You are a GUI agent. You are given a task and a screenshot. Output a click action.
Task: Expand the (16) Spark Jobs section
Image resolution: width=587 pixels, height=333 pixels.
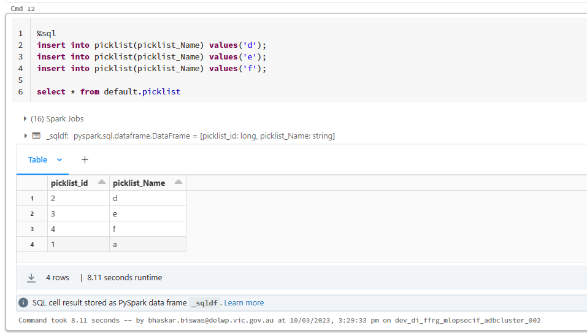[25, 119]
